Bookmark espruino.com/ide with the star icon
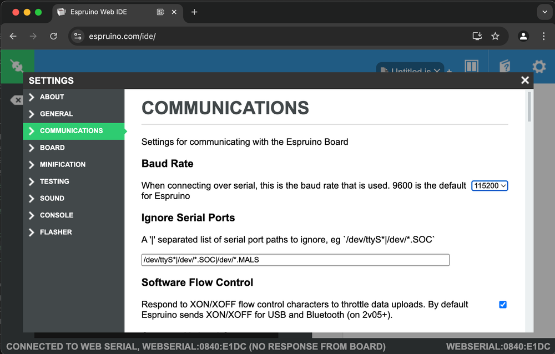Image resolution: width=555 pixels, height=354 pixels. click(x=495, y=36)
